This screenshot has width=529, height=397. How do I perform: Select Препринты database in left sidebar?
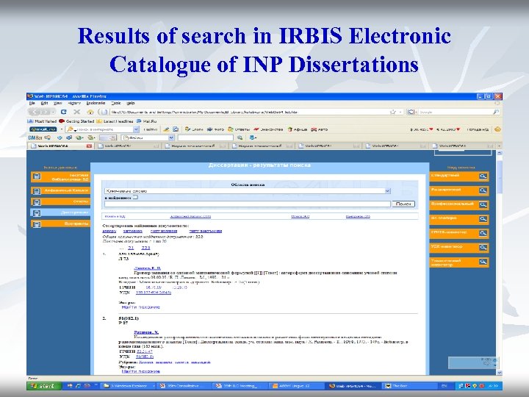click(61, 223)
